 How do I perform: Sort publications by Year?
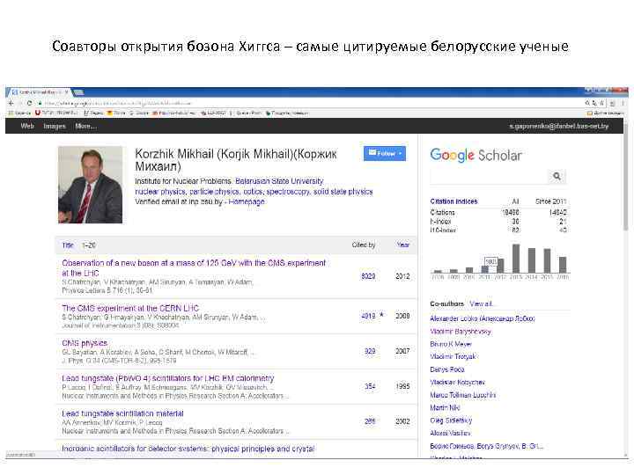tap(402, 245)
